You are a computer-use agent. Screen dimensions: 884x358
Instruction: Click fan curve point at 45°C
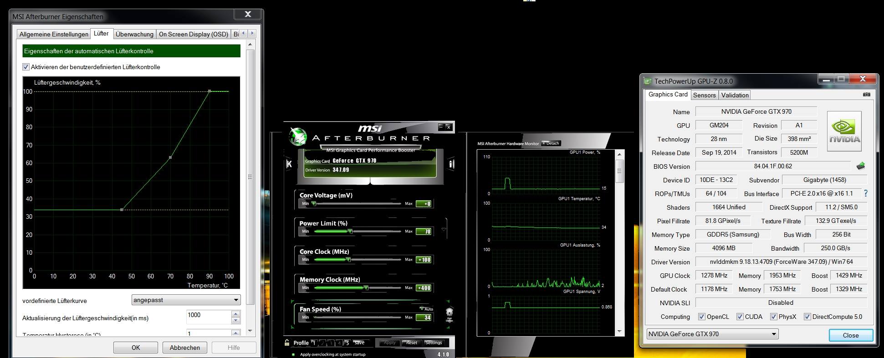pos(122,210)
